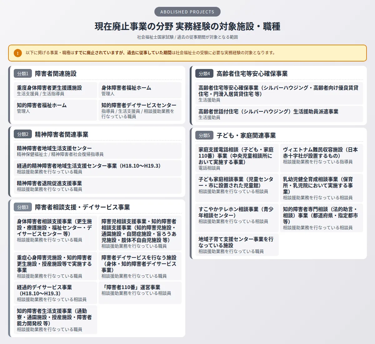Select 身体障害者相談支援事業 card

[x=55, y=233]
